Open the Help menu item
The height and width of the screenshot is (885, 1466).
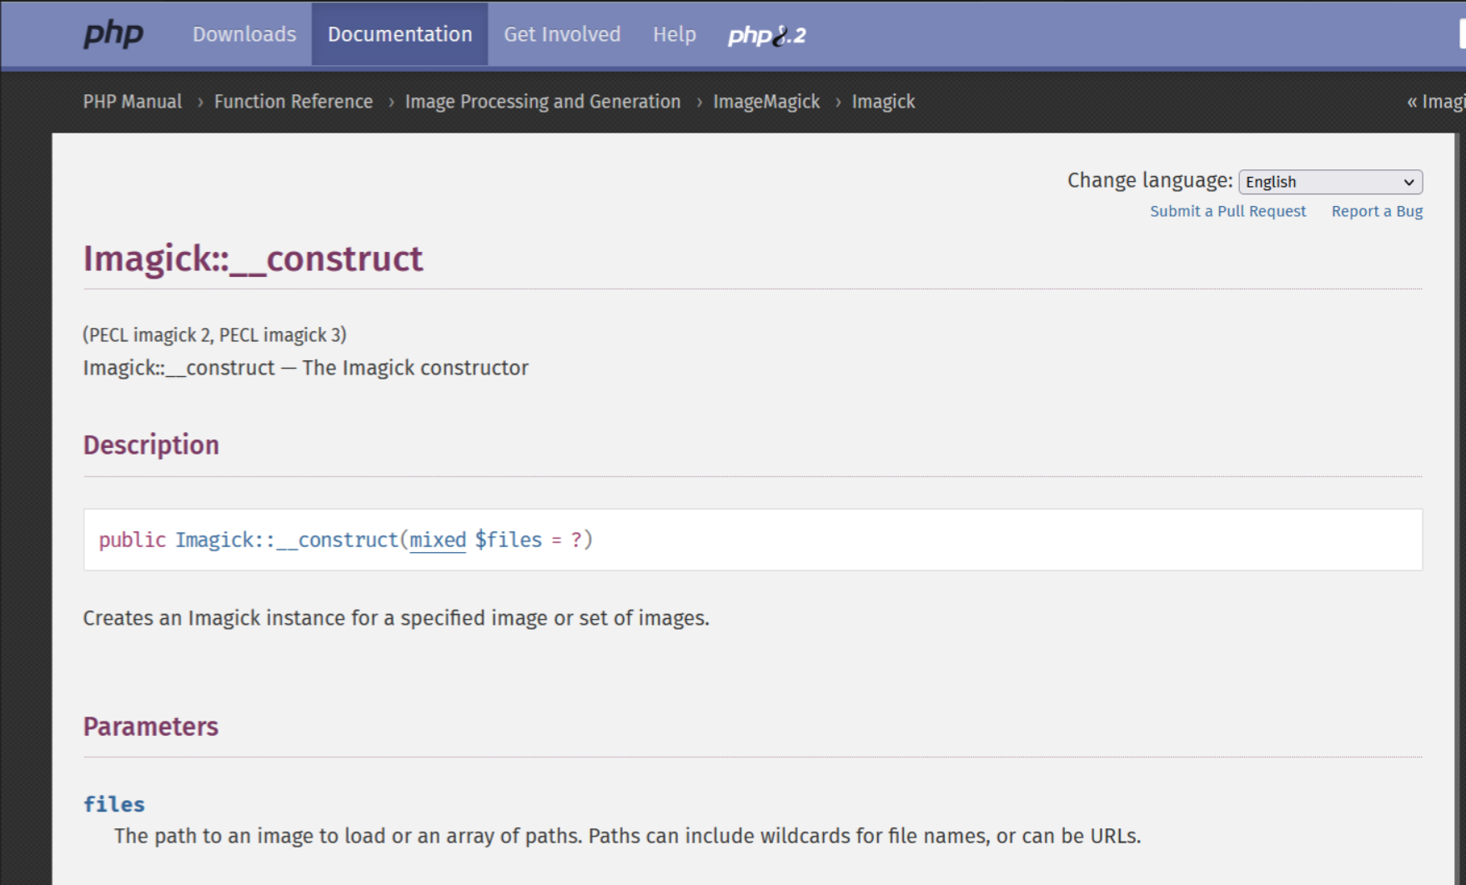coord(675,34)
